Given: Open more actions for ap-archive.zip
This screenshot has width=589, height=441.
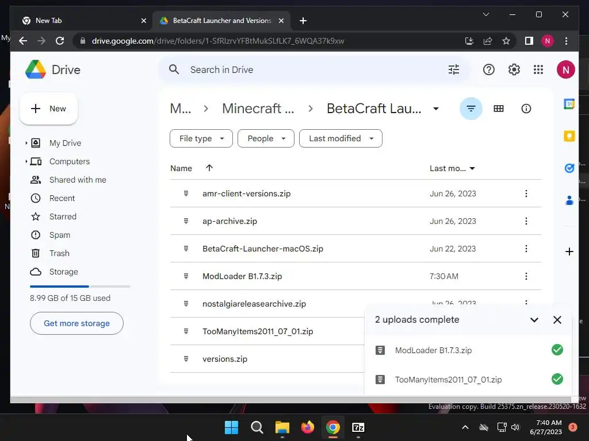Looking at the screenshot, I should [x=526, y=221].
